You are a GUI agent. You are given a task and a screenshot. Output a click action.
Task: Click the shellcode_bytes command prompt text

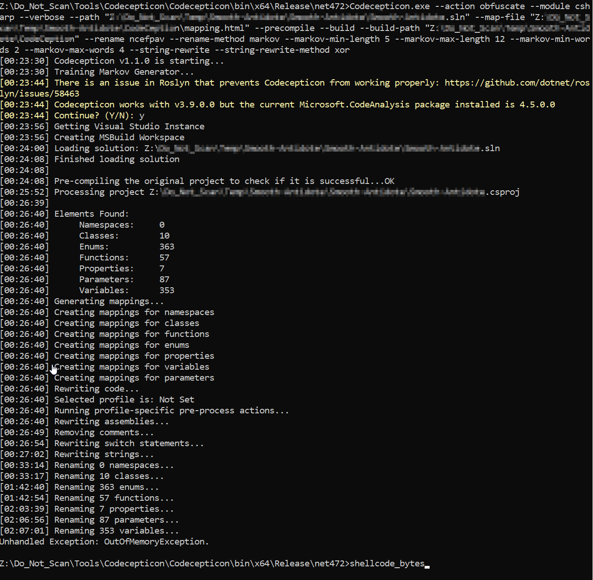pos(386,563)
